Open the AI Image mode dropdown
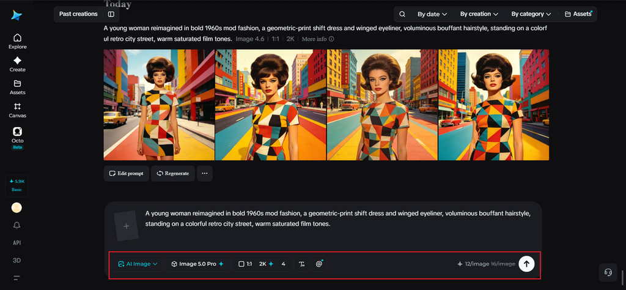The width and height of the screenshot is (626, 290). click(138, 264)
